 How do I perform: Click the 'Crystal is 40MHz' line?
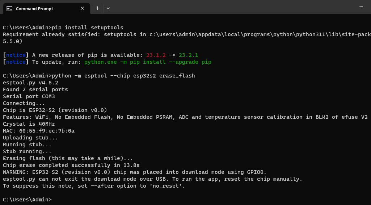(x=29, y=124)
